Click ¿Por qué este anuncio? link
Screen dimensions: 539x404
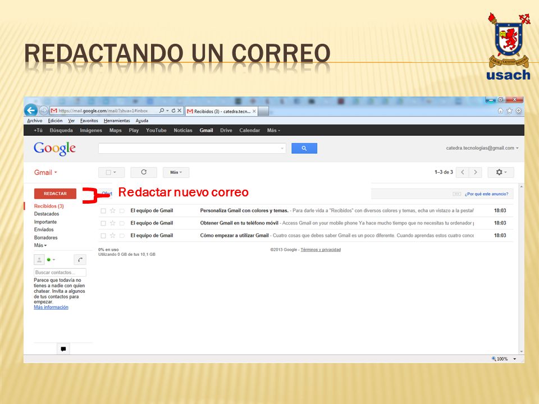[486, 194]
